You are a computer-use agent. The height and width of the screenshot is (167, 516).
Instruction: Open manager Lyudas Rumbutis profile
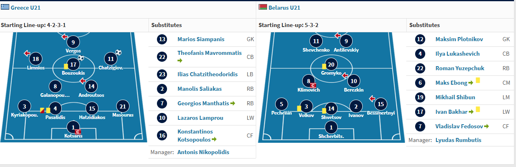458,140
